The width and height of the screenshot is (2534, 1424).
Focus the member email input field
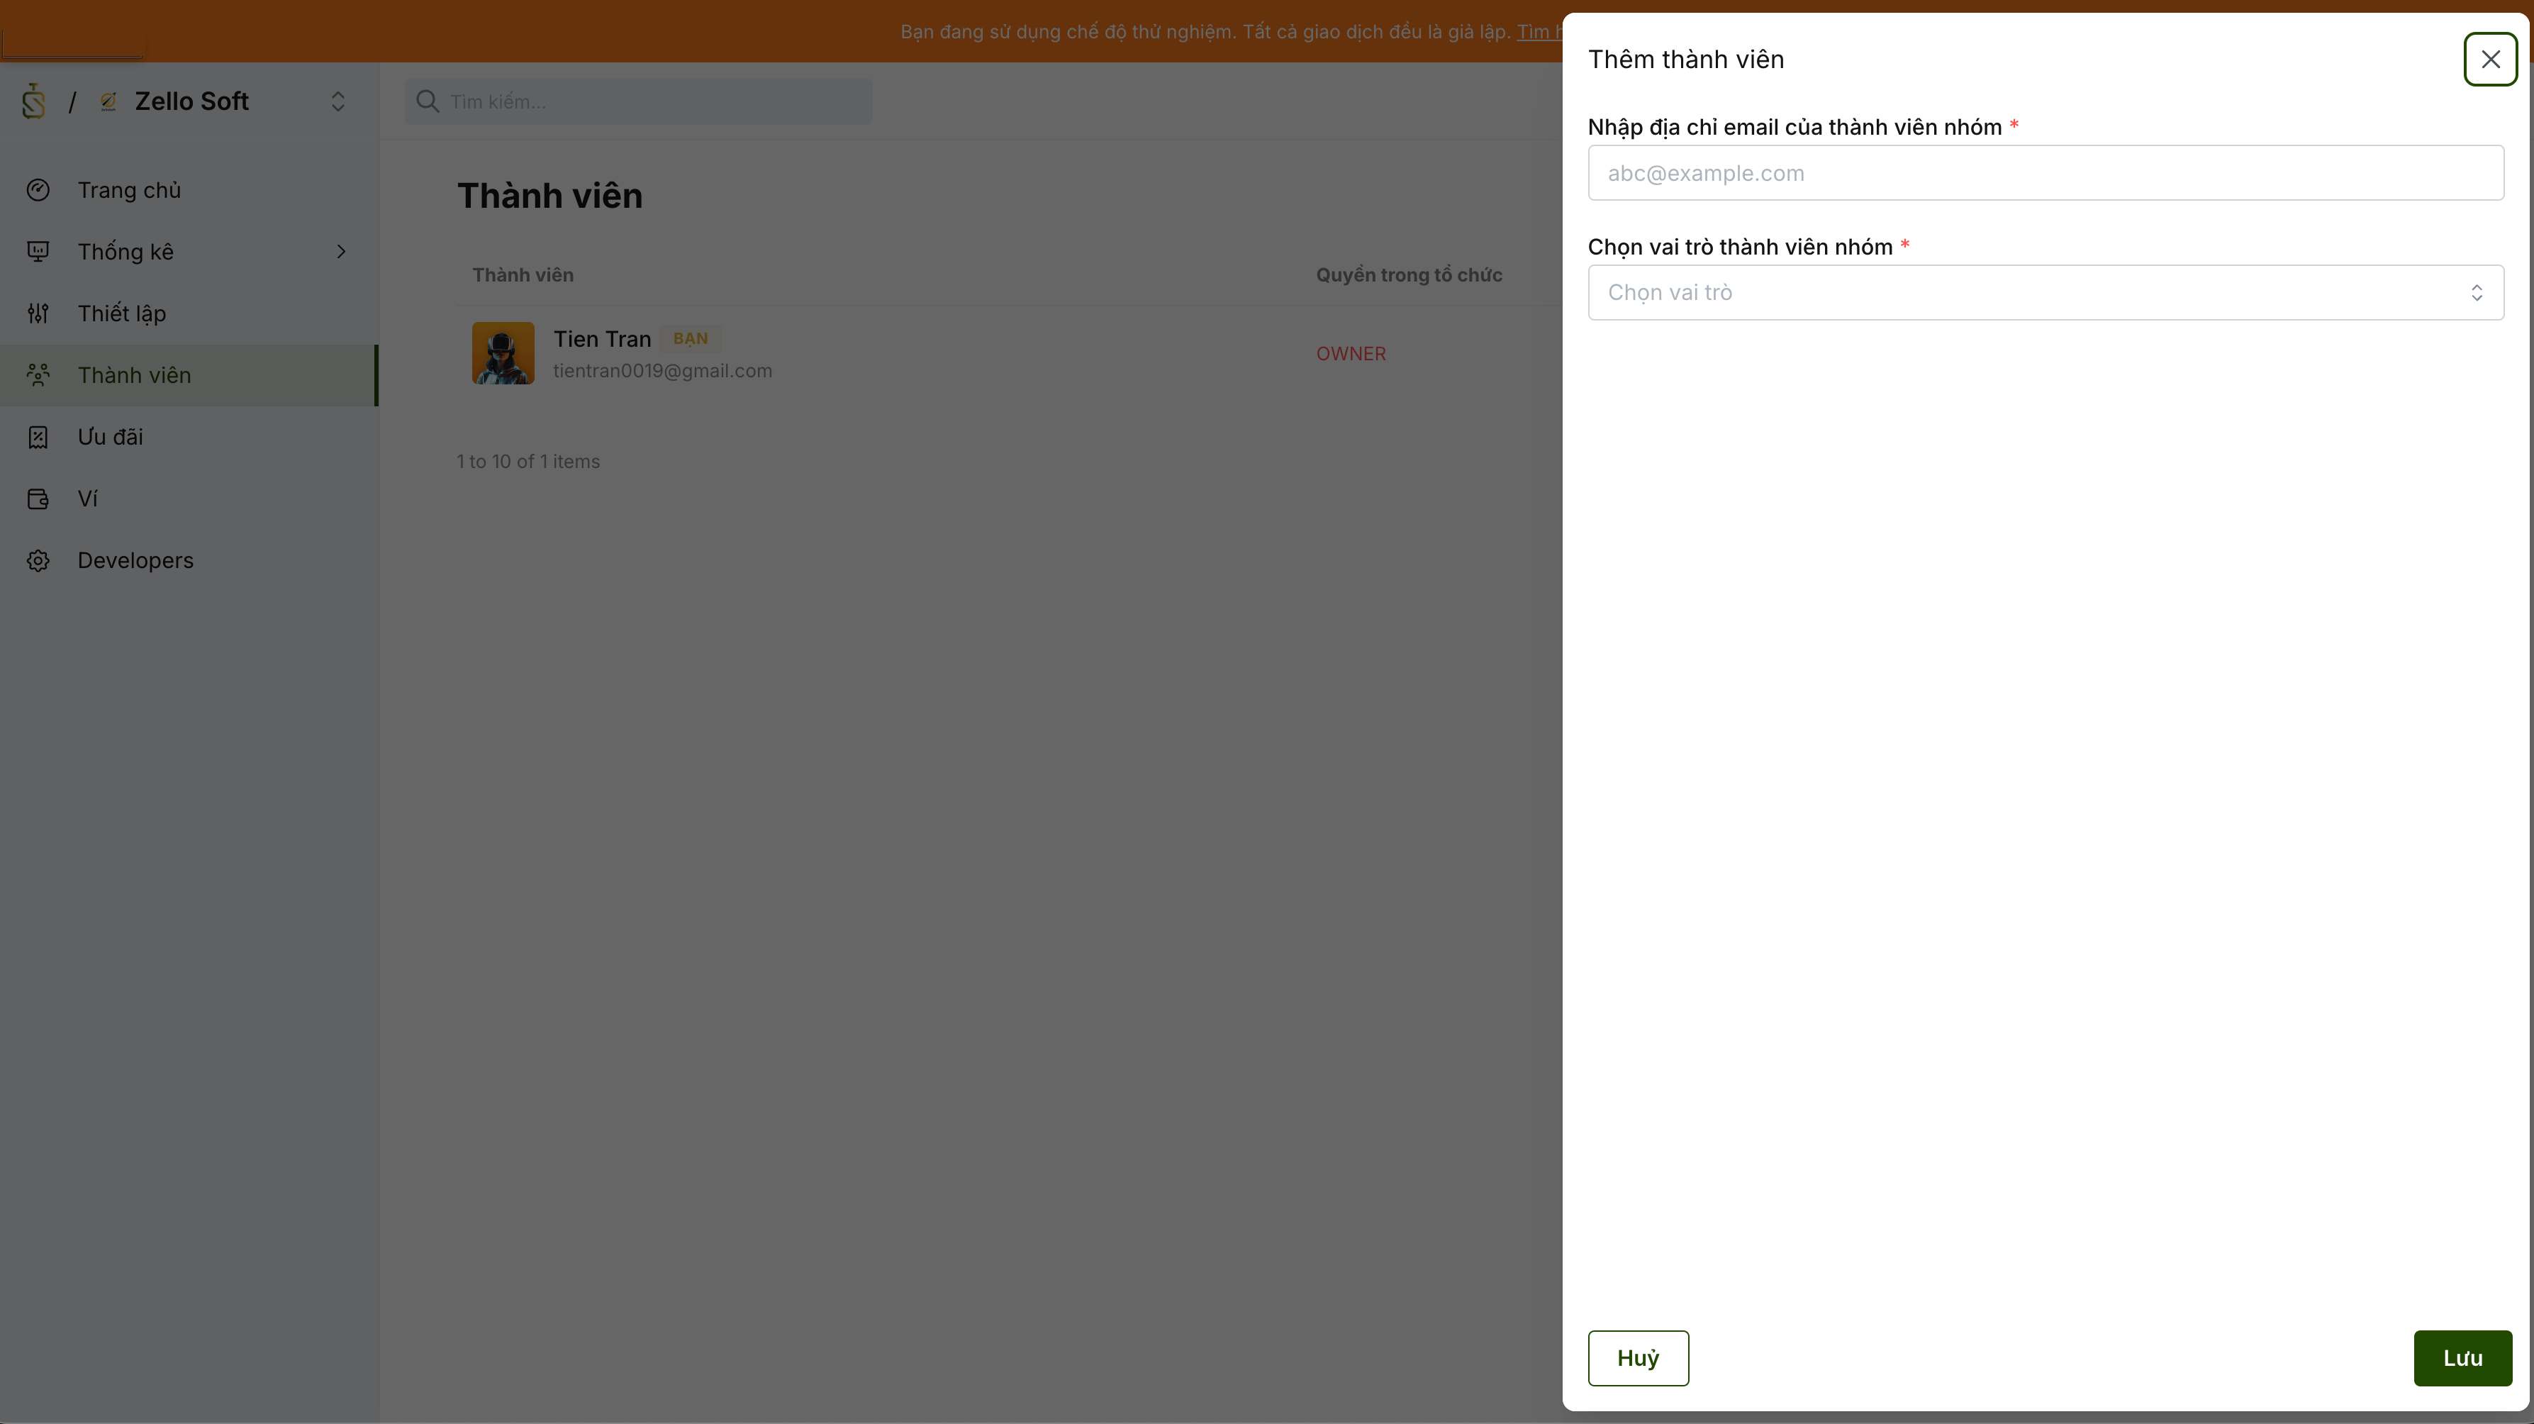pos(2045,173)
